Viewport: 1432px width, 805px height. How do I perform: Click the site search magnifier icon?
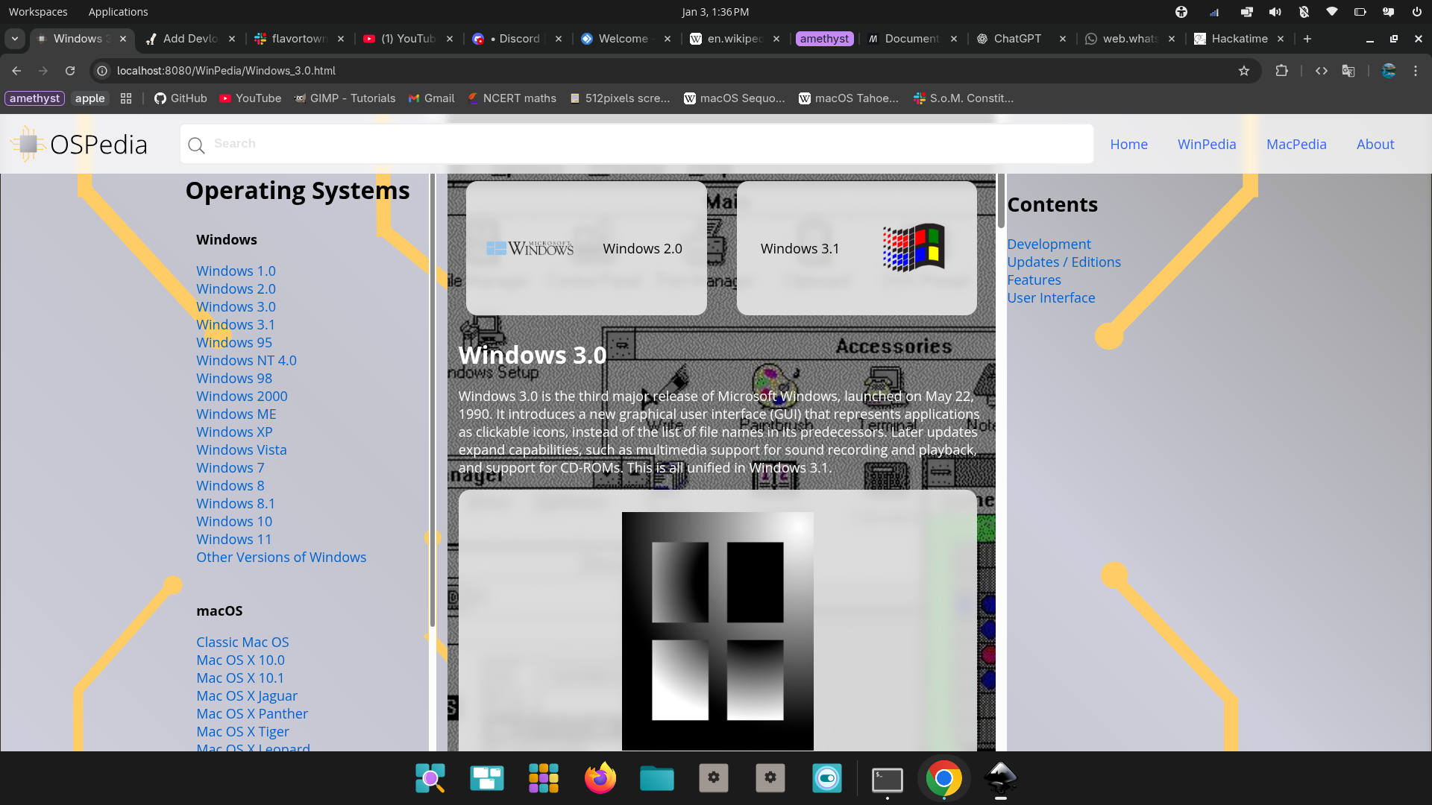(196, 145)
